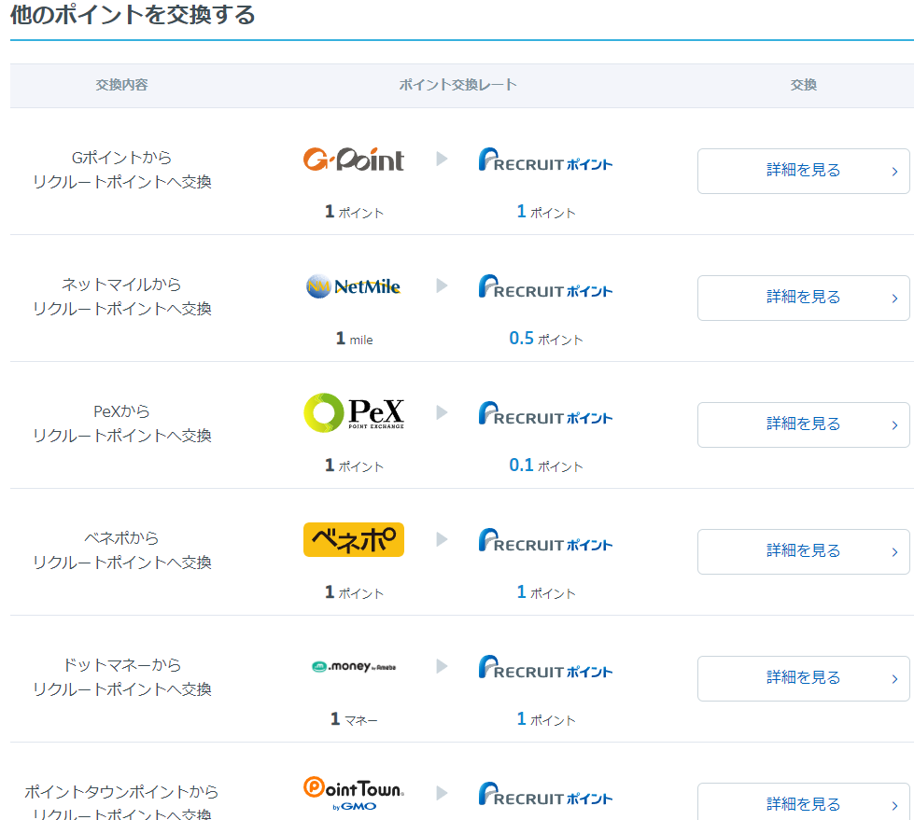The height and width of the screenshot is (820, 914).
Task: Click the Recruit Point logo in the ベネポ row
Action: pyautogui.click(x=545, y=540)
